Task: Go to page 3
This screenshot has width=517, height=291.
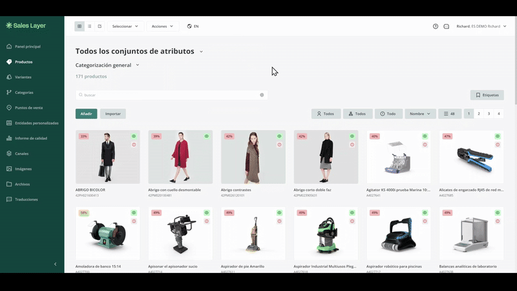Action: [489, 114]
